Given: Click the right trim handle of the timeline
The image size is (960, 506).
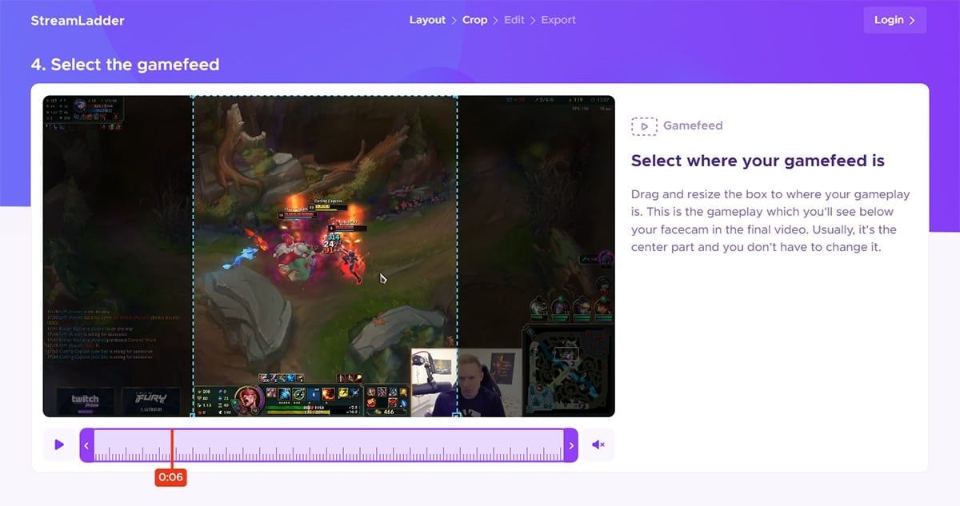Looking at the screenshot, I should pos(570,445).
